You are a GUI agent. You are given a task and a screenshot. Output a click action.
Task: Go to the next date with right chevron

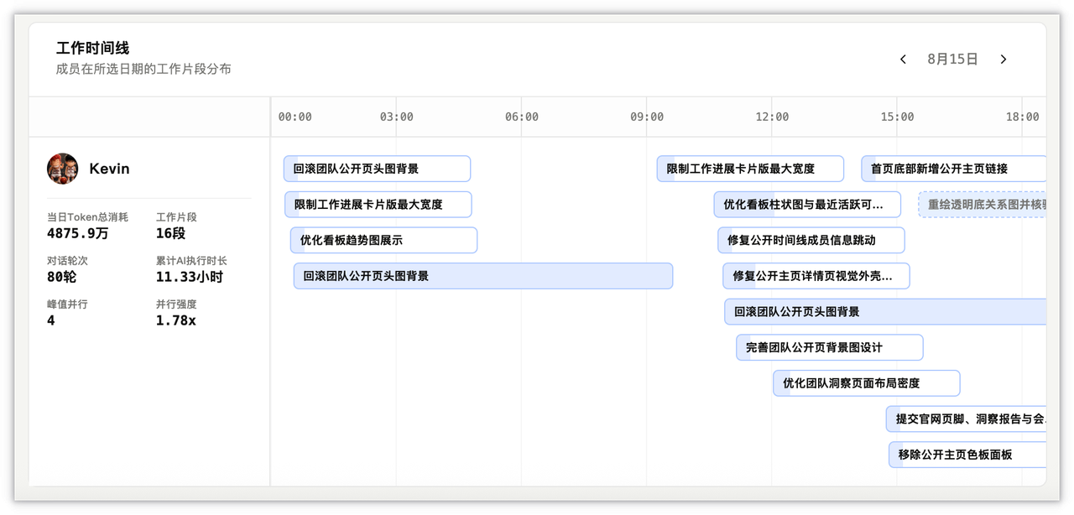1004,60
